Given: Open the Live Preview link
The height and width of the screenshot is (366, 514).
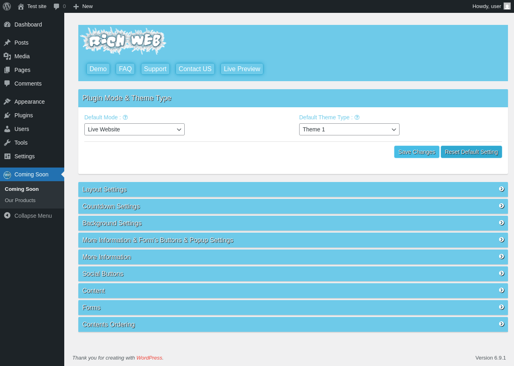Looking at the screenshot, I should (x=242, y=69).
